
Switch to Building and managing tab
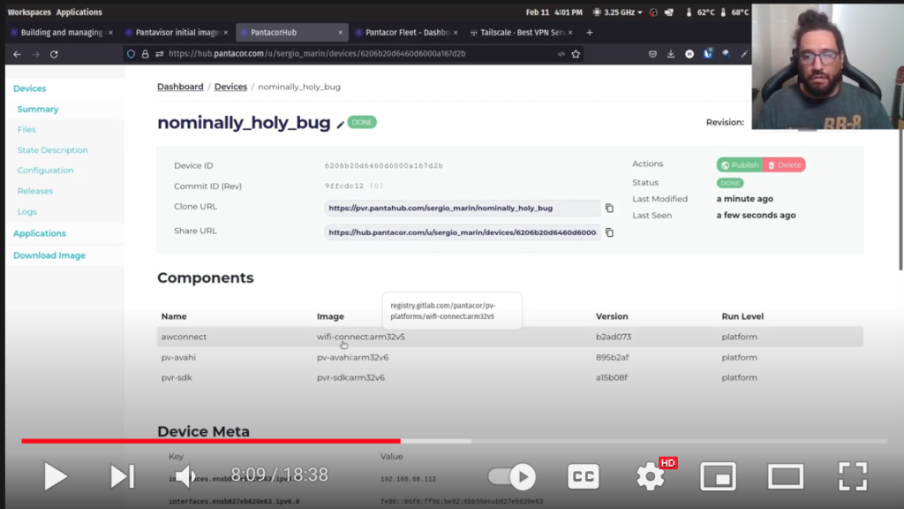tap(60, 33)
